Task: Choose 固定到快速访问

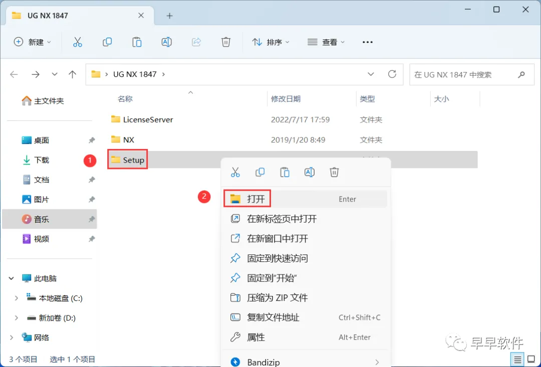Action: [x=306, y=258]
